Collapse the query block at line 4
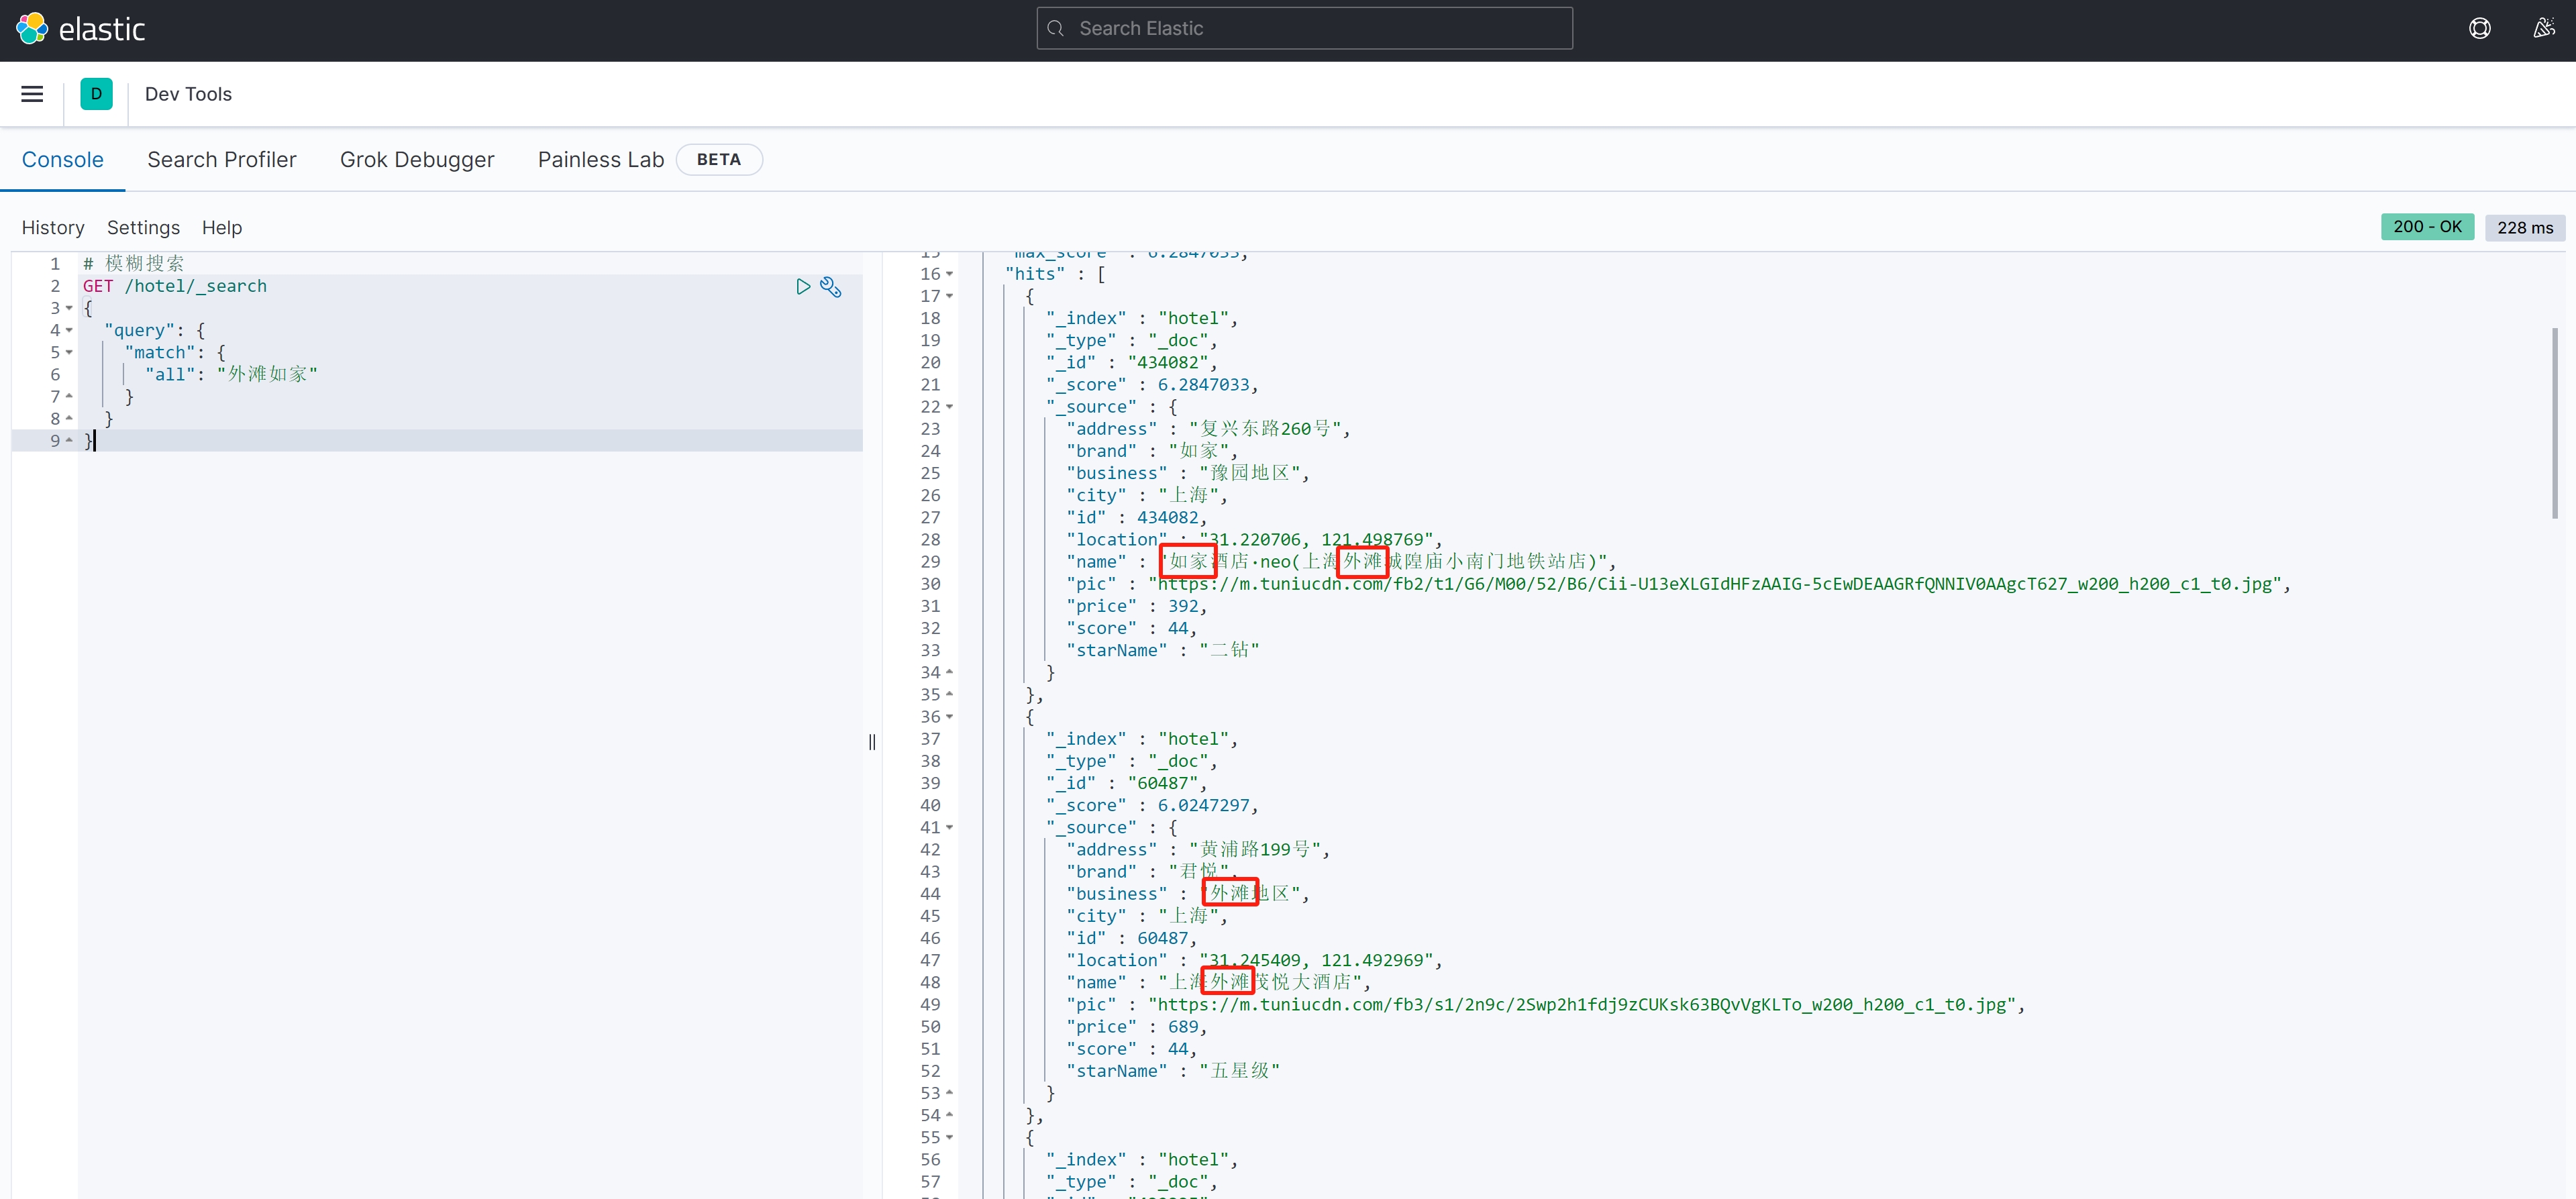 [x=69, y=330]
